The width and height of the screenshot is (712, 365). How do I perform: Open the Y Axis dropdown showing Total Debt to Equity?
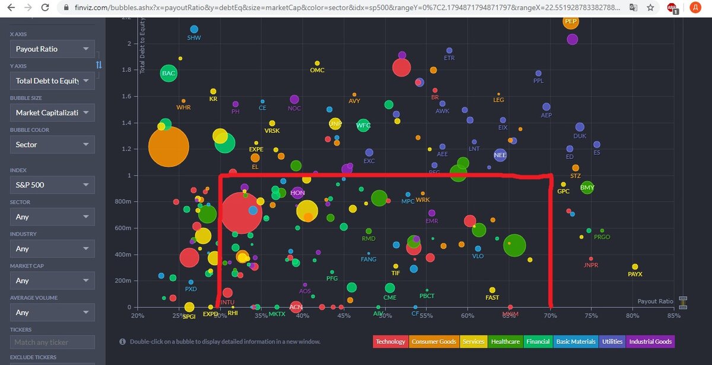pos(52,80)
